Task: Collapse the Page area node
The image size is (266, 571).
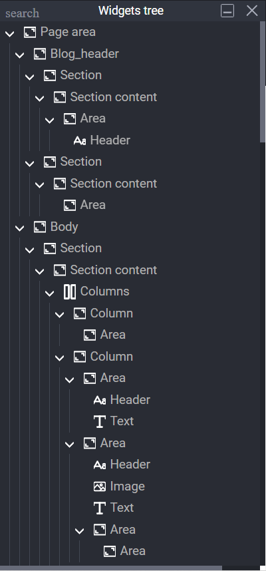Action: (x=10, y=33)
